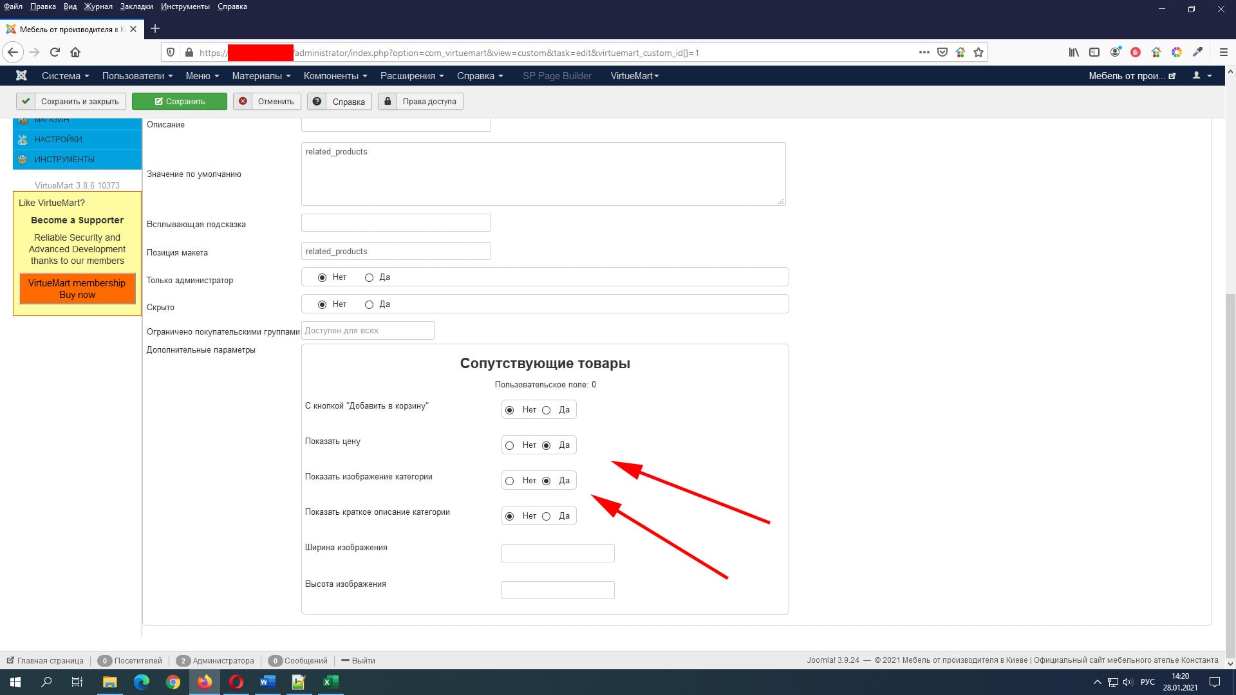
Task: Open the Меню dropdown
Action: pyautogui.click(x=202, y=76)
